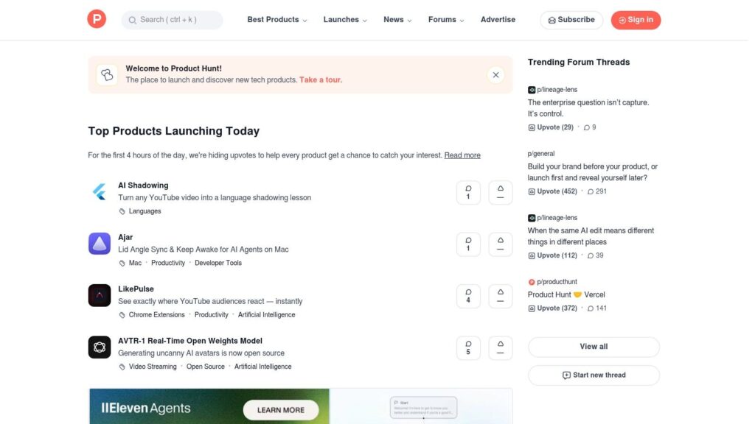Click the tag icon beside Chrome Extensions
This screenshot has width=755, height=424.
coord(122,315)
